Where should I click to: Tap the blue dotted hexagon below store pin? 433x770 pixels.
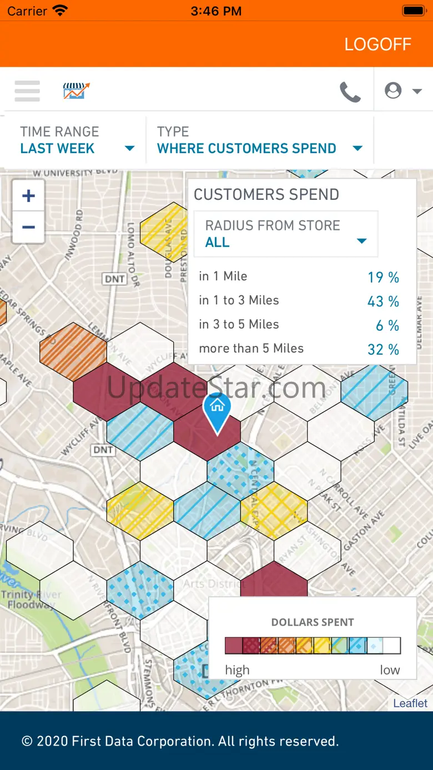pyautogui.click(x=240, y=471)
